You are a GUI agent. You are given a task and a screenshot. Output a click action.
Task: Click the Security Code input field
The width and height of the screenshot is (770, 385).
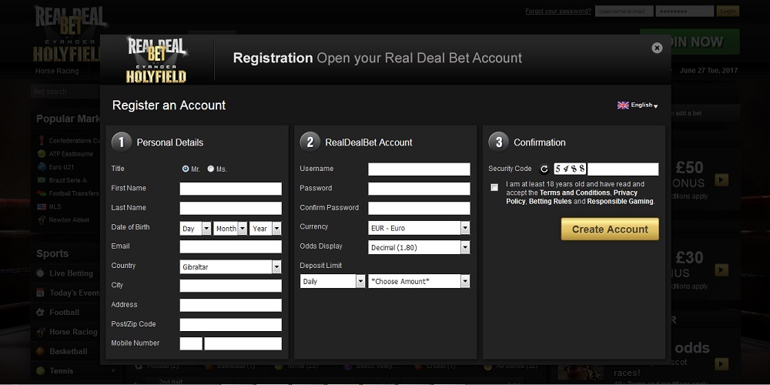pos(623,169)
